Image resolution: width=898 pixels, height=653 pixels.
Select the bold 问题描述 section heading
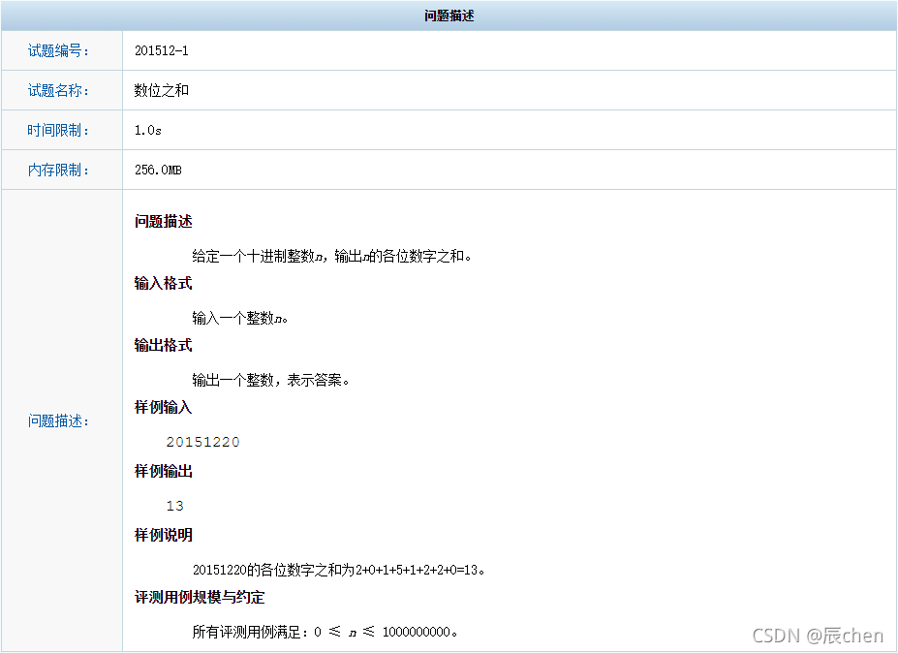coord(162,221)
